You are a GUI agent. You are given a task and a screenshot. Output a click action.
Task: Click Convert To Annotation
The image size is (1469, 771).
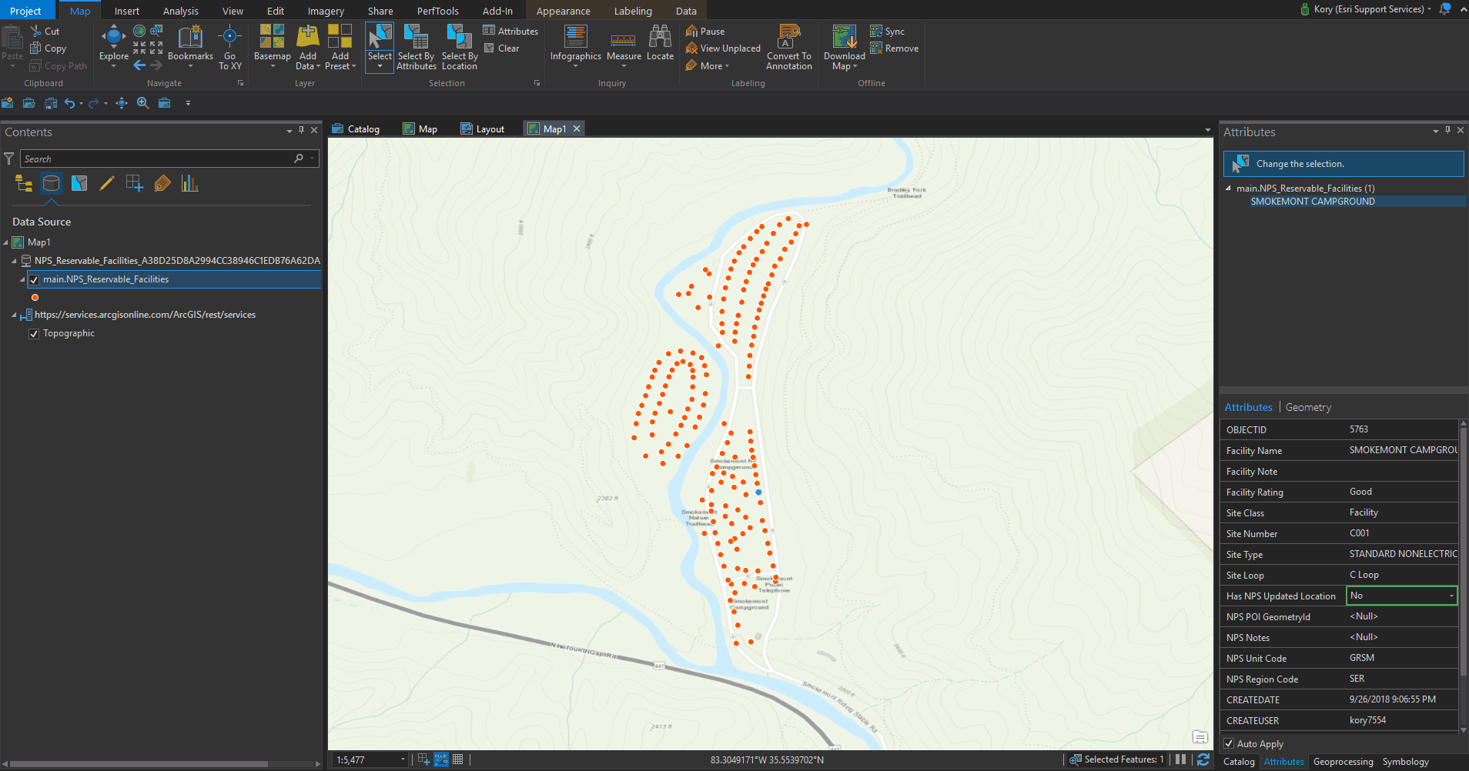tap(789, 48)
